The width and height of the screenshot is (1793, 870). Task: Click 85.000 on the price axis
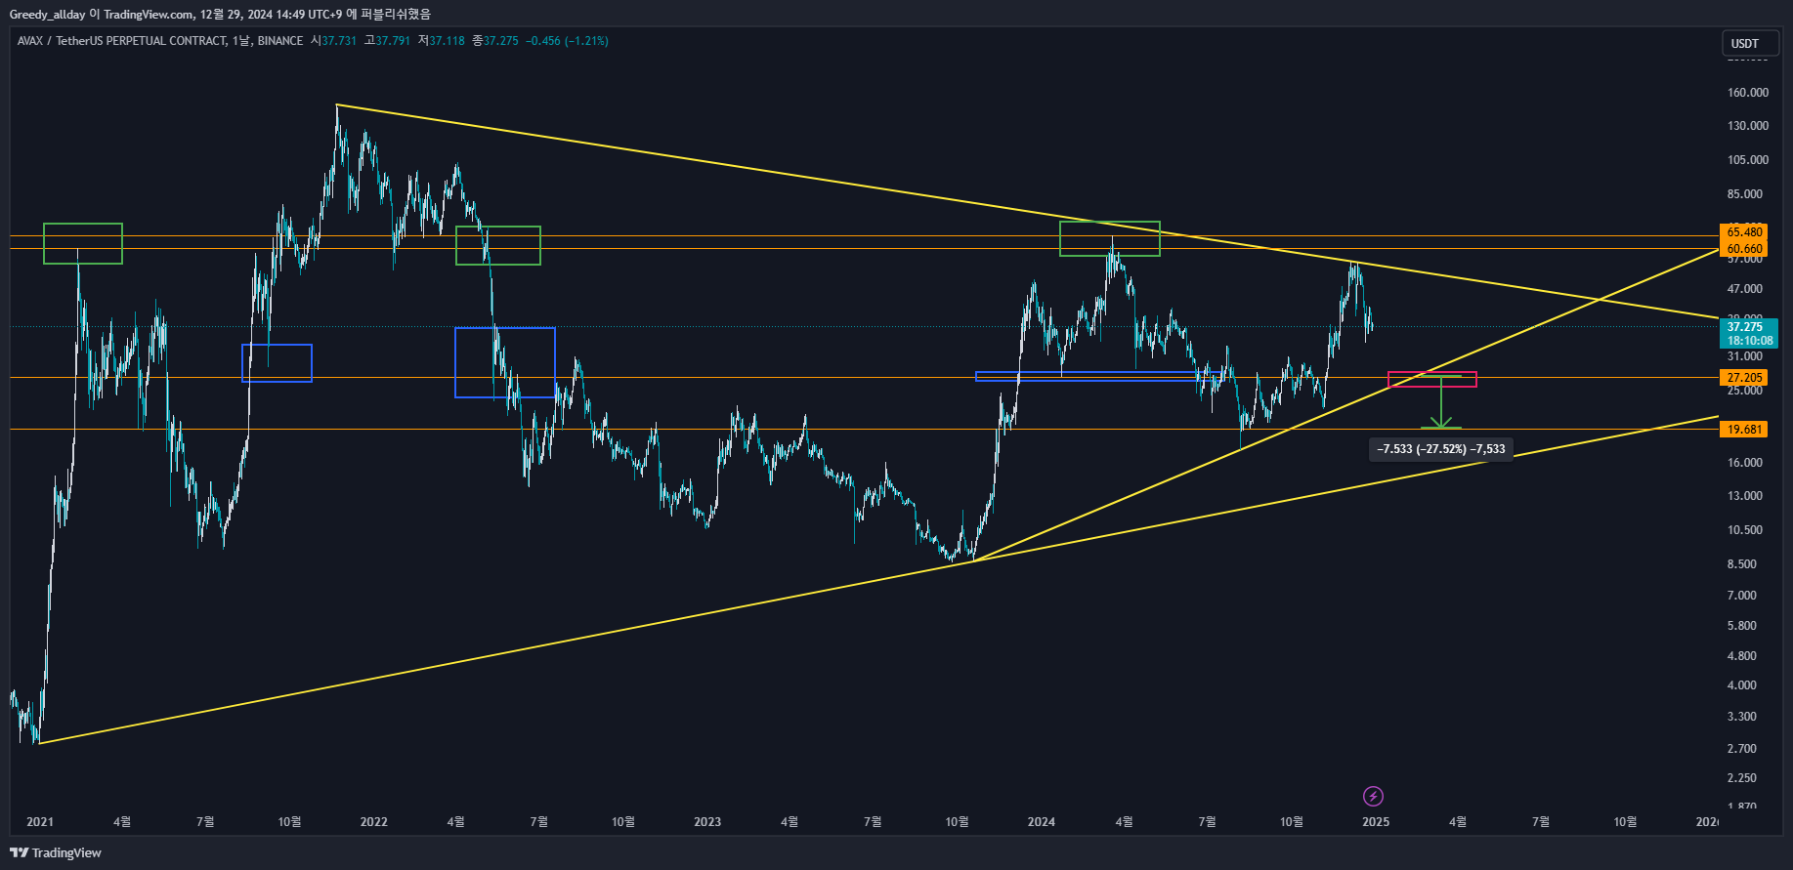click(1745, 194)
